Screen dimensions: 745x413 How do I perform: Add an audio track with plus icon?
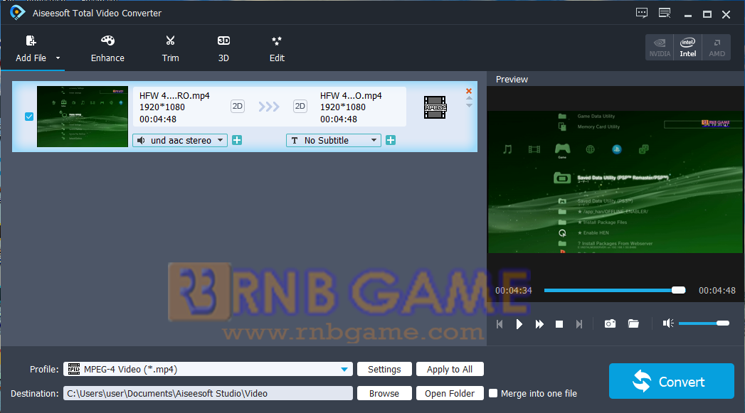237,140
